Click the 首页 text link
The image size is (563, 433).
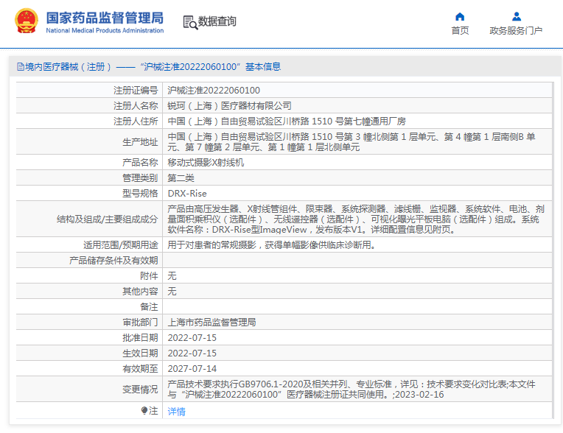(460, 31)
